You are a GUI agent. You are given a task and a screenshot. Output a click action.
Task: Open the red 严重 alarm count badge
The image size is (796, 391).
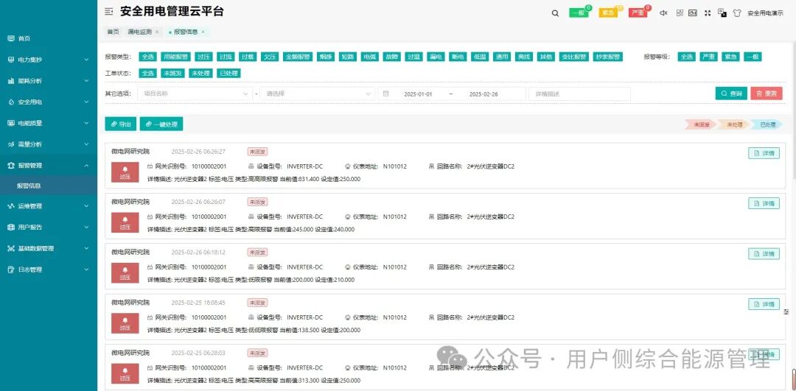click(x=638, y=13)
